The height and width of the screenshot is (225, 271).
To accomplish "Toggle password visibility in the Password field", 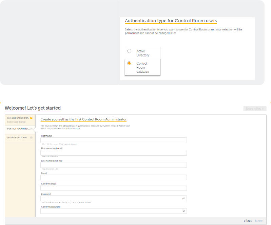I will coord(183,199).
